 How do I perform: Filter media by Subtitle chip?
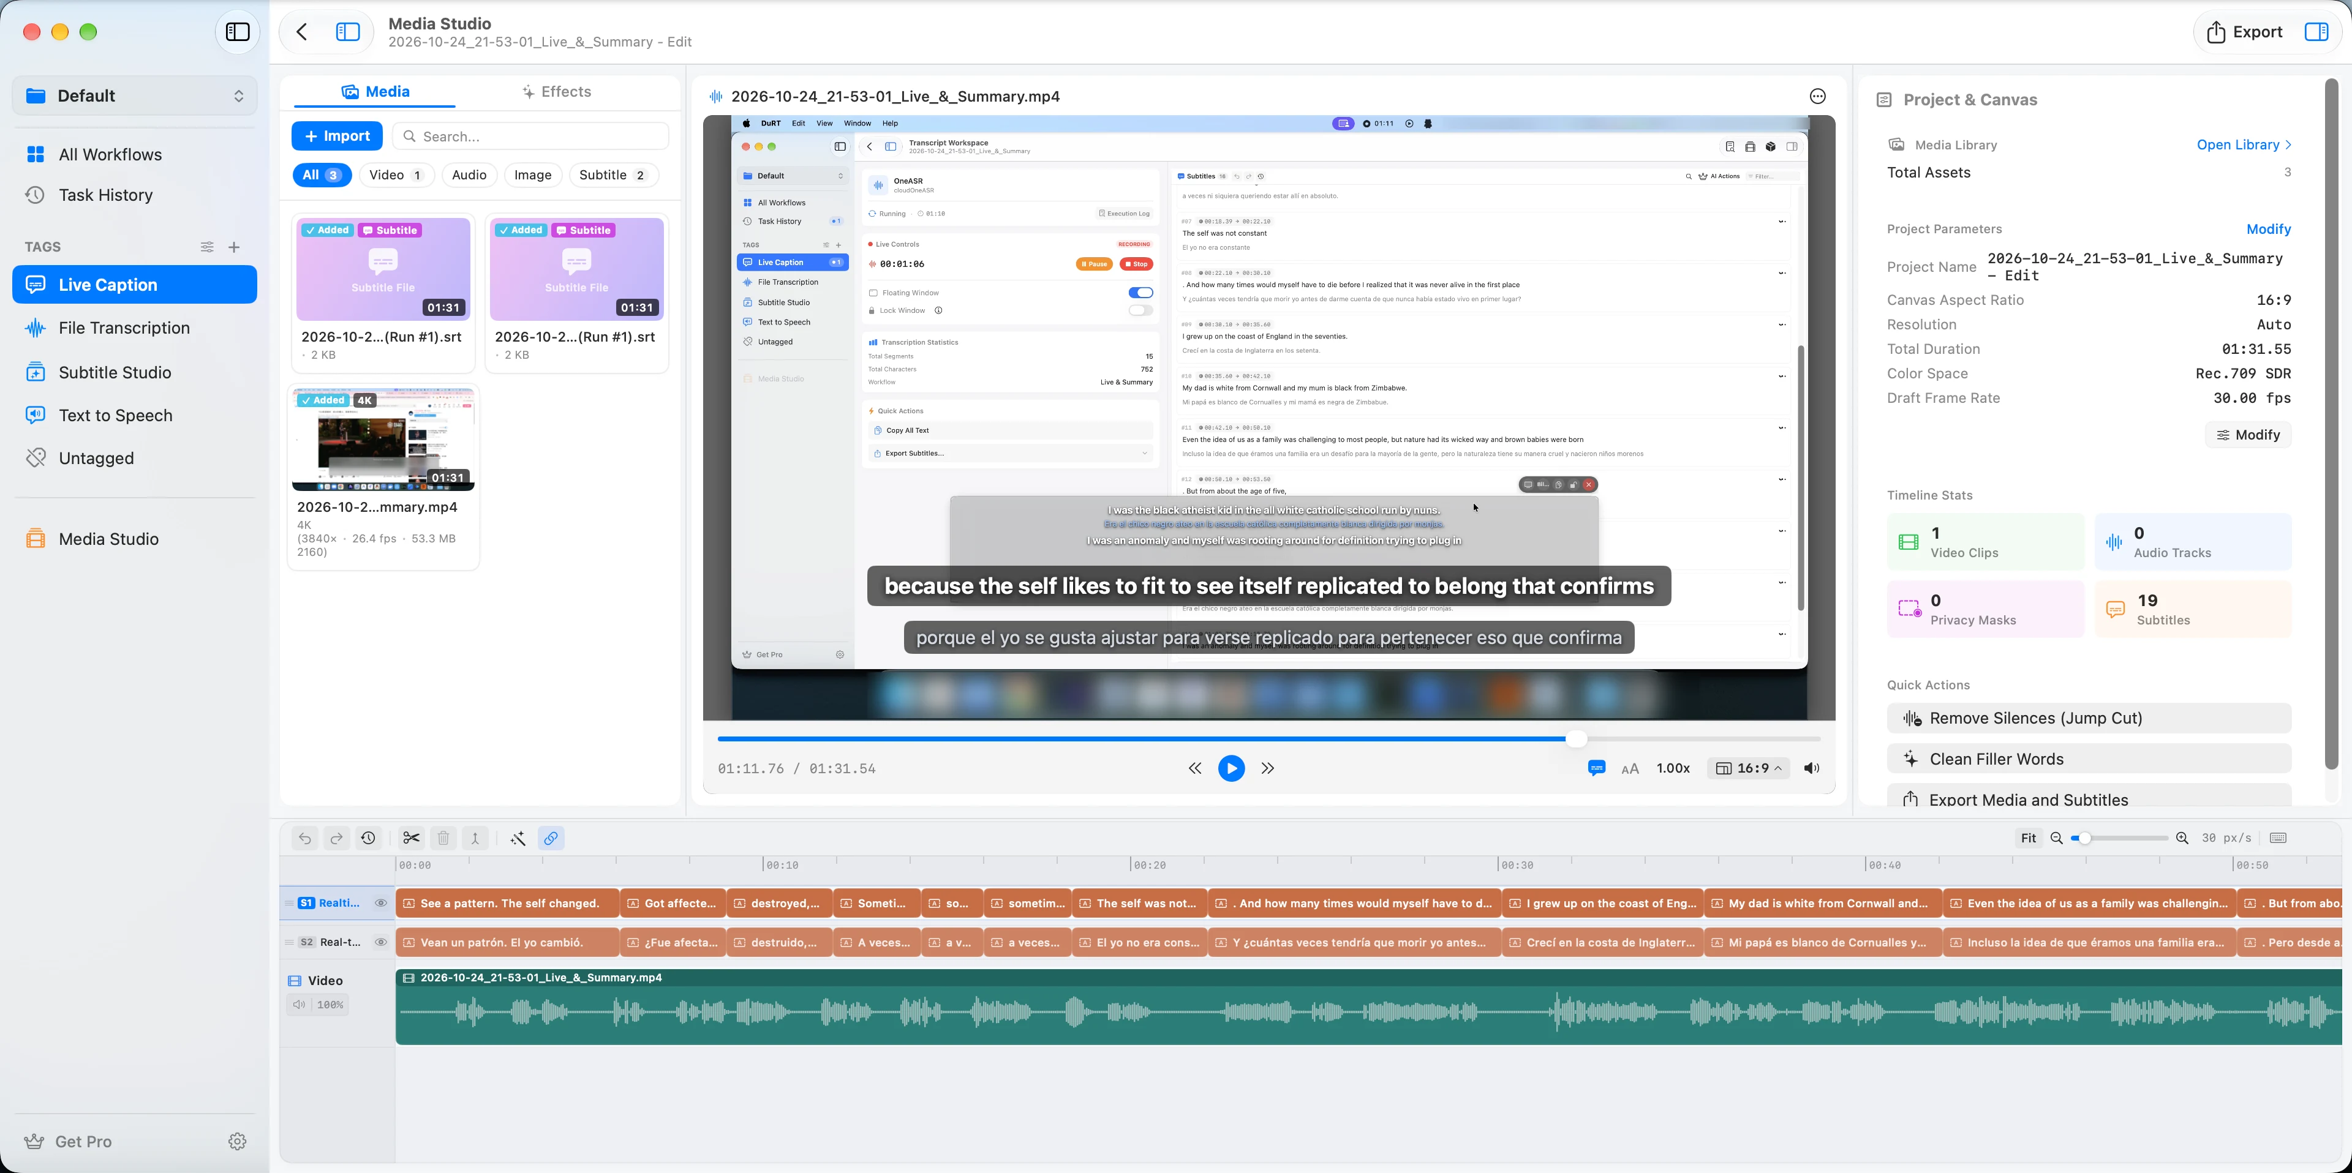(612, 175)
